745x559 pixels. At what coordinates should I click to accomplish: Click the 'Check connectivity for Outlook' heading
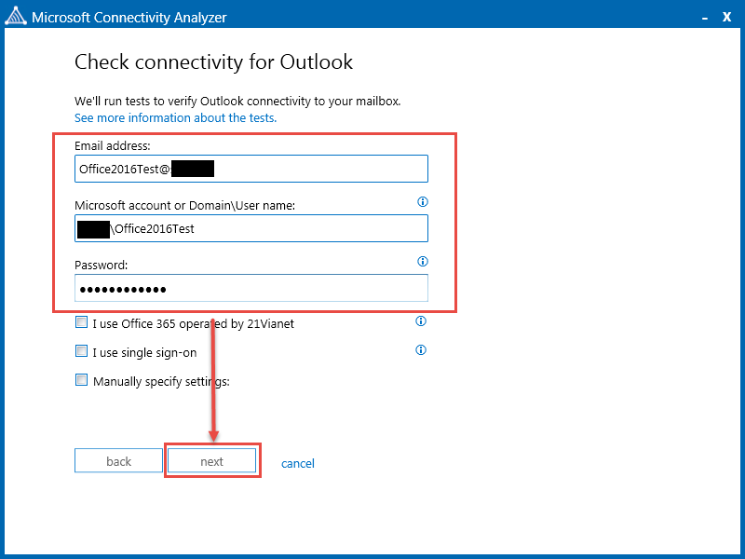click(x=213, y=62)
